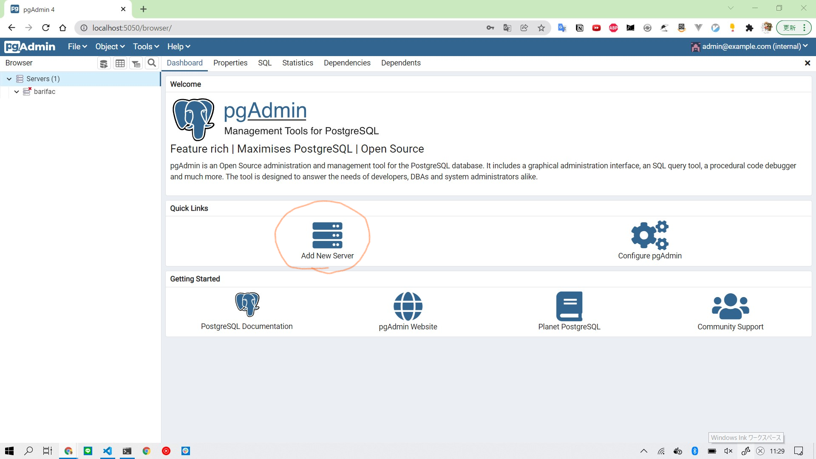Viewport: 816px width, 459px height.
Task: Show hidden system tray icons
Action: click(x=644, y=451)
